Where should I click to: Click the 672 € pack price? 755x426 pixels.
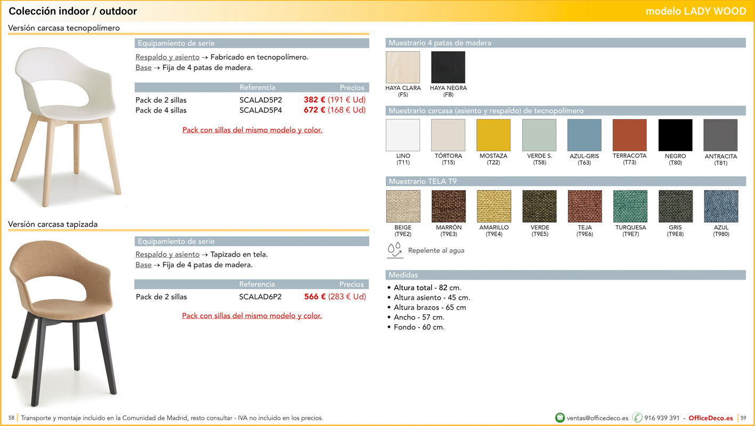pos(314,110)
